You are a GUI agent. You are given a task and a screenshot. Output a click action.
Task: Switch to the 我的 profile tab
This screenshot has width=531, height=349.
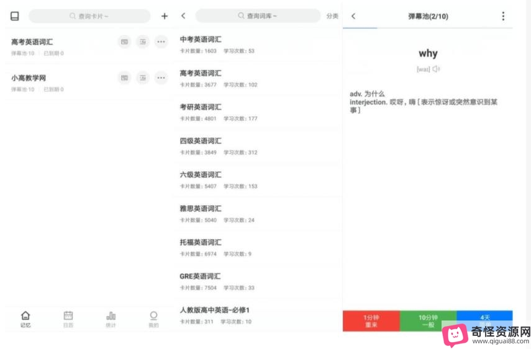point(153,319)
